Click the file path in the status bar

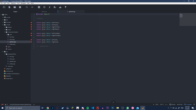(x=20, y=105)
